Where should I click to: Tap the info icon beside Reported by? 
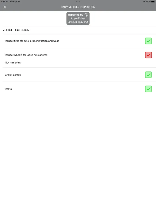click(86, 15)
